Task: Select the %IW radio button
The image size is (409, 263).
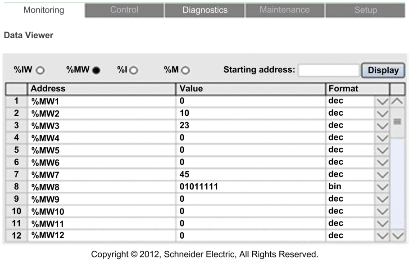Action: (40, 70)
